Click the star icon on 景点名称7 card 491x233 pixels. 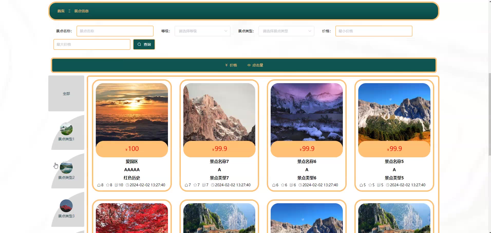pos(195,185)
